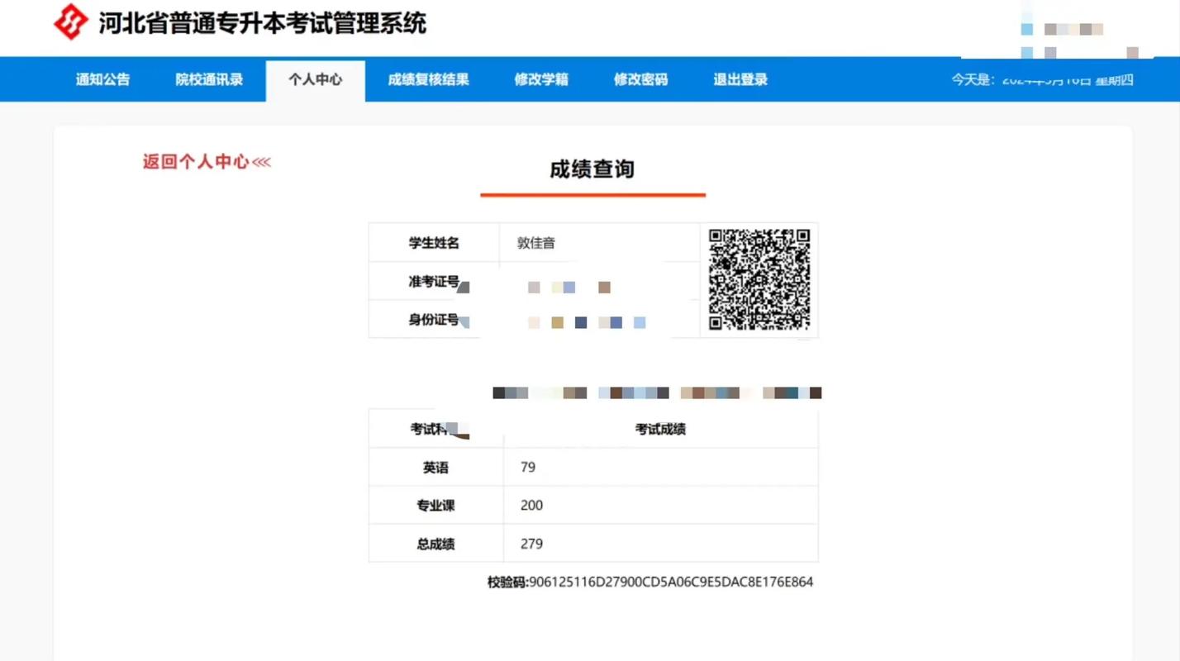Click the 身份证号 row label
The height and width of the screenshot is (661, 1180).
point(434,320)
